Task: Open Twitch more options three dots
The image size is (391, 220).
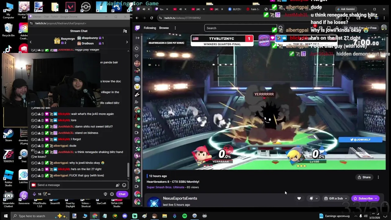Action: [x=175, y=28]
